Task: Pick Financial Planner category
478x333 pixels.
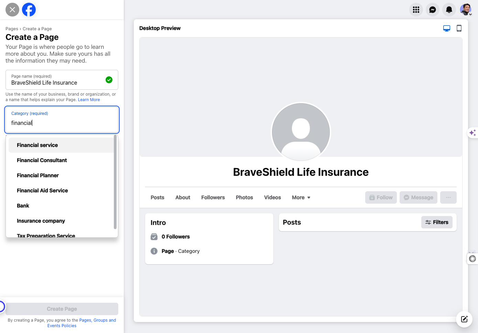Action: (x=61, y=175)
